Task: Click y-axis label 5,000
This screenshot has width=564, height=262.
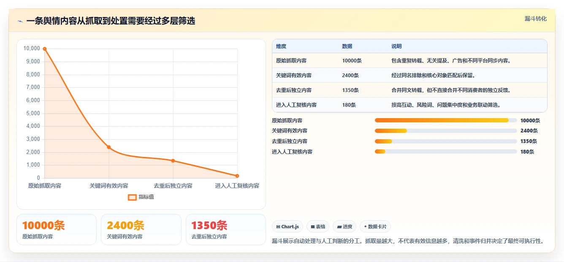Action: tap(33, 113)
